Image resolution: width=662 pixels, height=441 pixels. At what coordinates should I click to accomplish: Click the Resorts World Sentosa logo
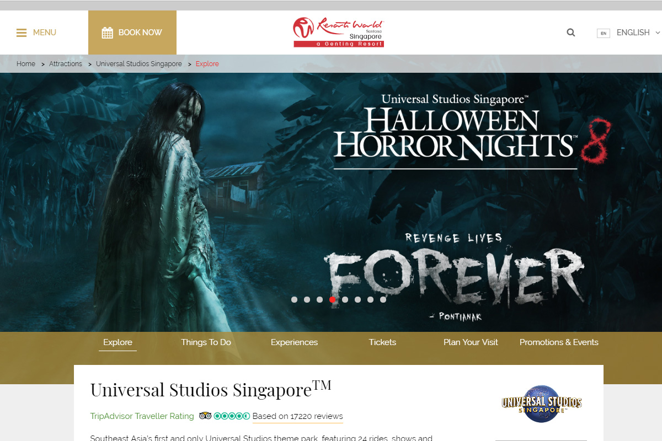(x=338, y=33)
